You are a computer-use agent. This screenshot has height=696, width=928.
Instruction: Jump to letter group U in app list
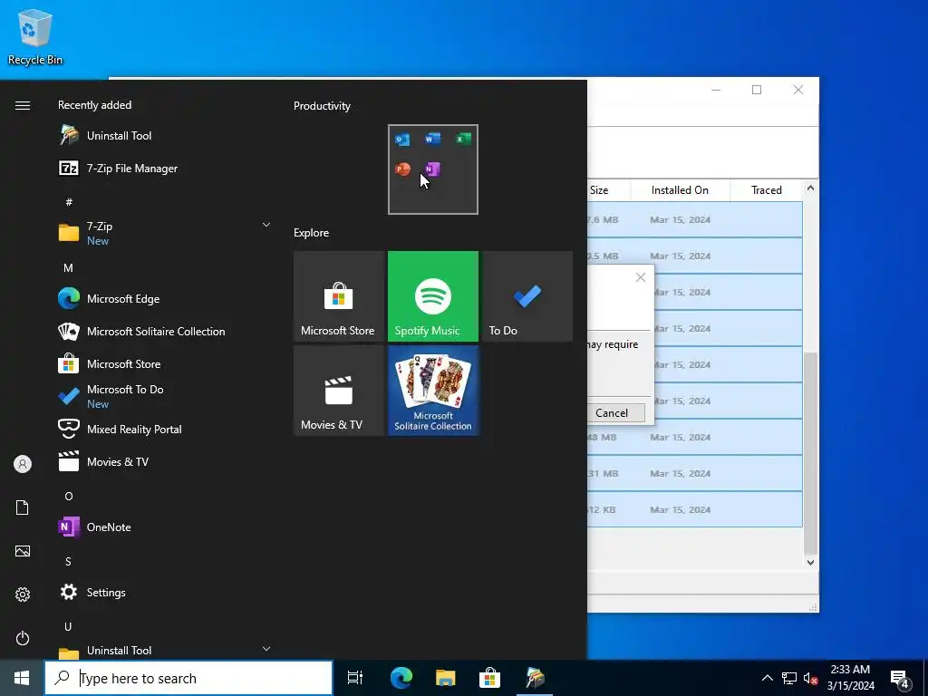coord(69,626)
